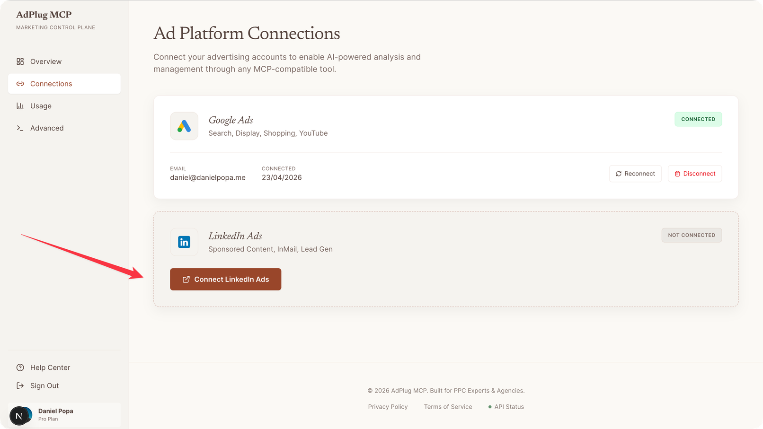Reconnect the Google Ads account
763x429 pixels.
[x=635, y=174]
